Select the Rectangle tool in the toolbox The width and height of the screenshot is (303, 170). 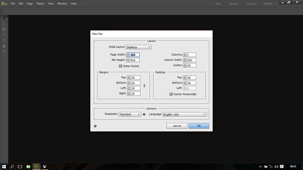(4, 40)
